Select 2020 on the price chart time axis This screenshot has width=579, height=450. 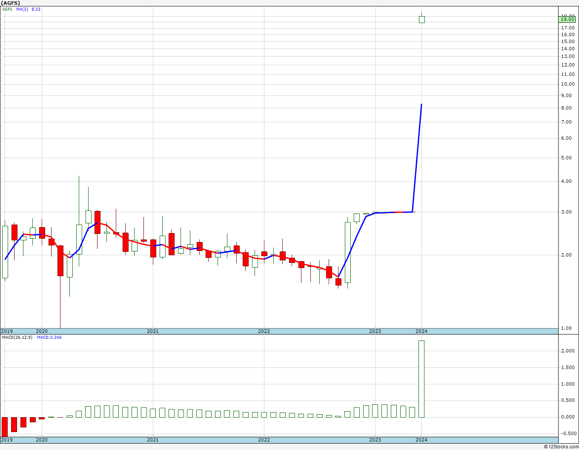[x=42, y=331]
